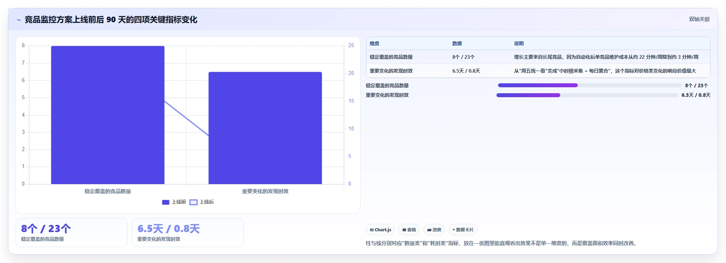The width and height of the screenshot is (726, 263).
Task: Click the sparkle icon in the 数据卡片 tag
Action: point(454,230)
